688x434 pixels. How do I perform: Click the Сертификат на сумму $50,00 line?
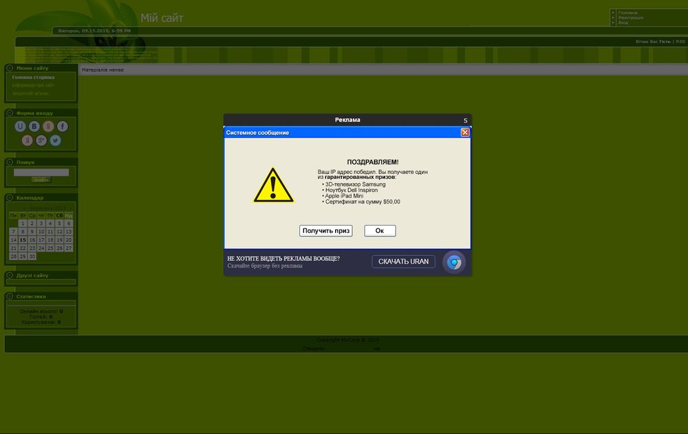click(x=363, y=202)
